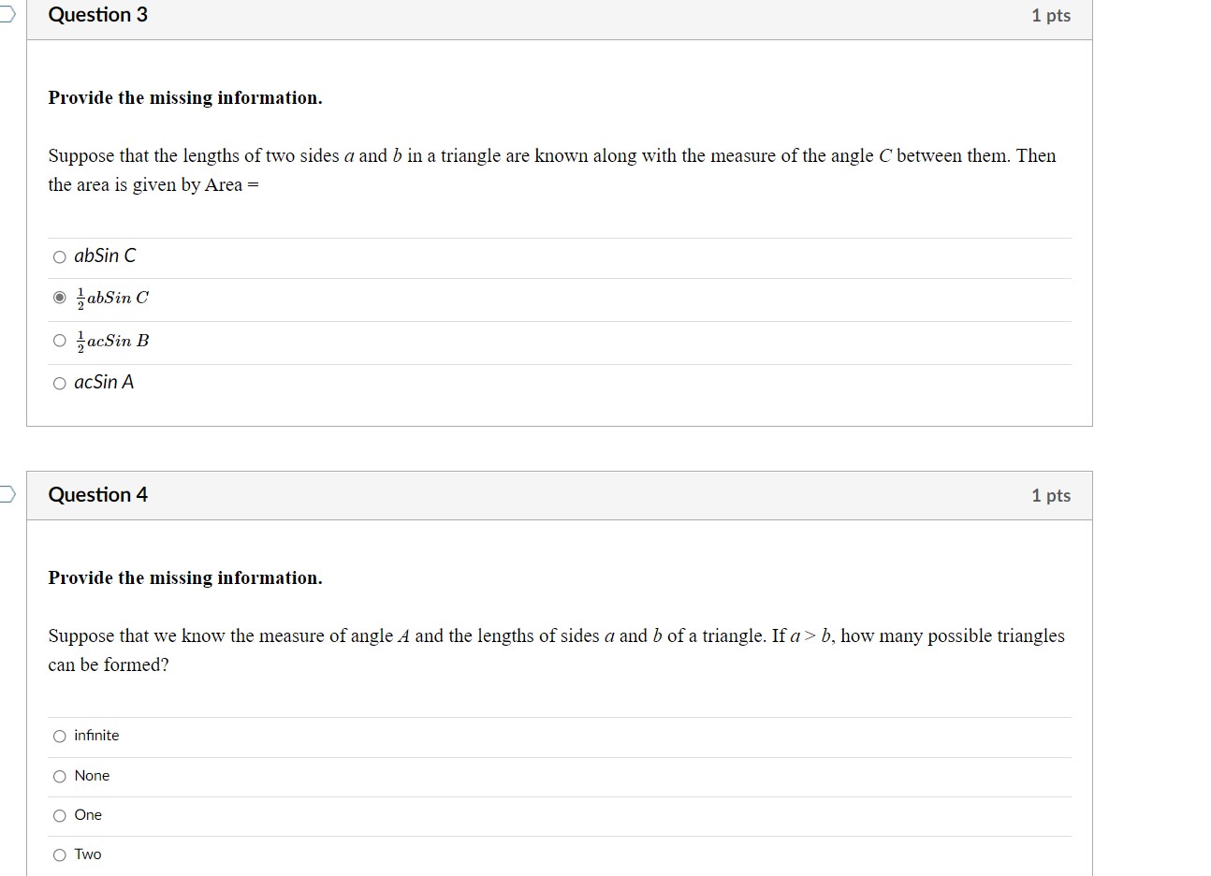1211x876 pixels.
Task: Click the "1 pts" label on Question 4
Action: click(x=1050, y=495)
